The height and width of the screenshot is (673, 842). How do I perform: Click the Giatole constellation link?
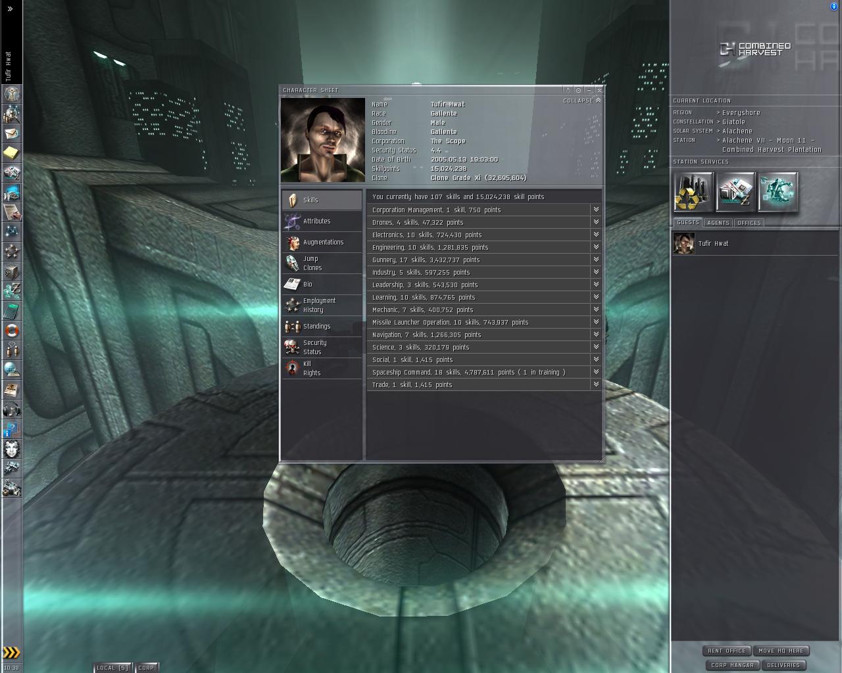(x=734, y=122)
